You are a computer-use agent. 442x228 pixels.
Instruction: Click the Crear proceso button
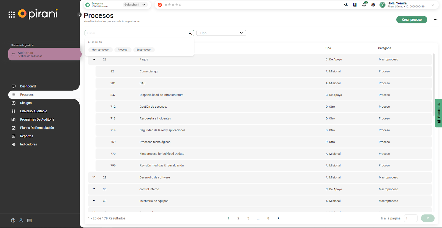[411, 20]
